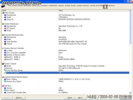Select the 'ISA AGP PCI USB SMBus/i2c' value
This screenshot has width=133, height=100.
[69, 68]
